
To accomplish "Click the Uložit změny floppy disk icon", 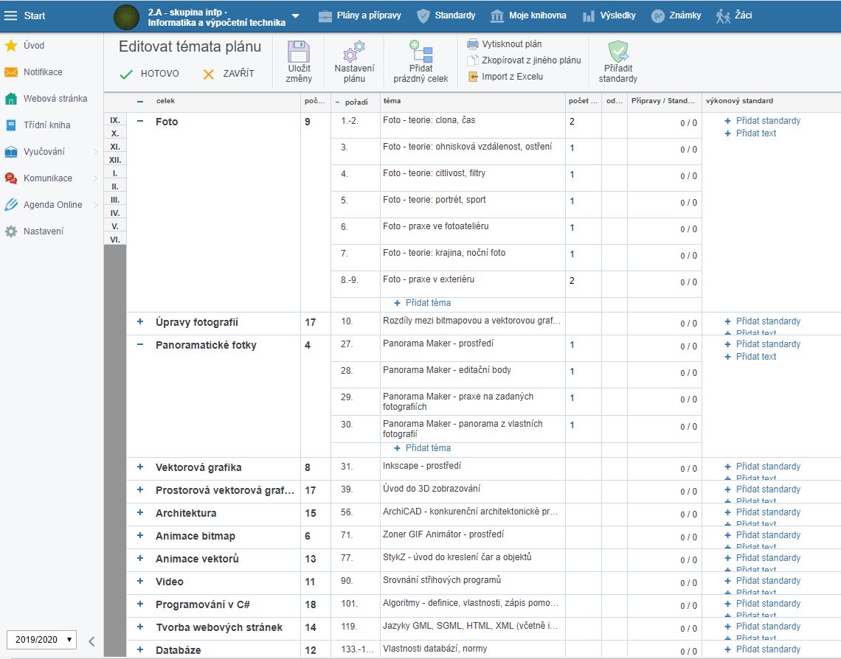I will tap(299, 53).
